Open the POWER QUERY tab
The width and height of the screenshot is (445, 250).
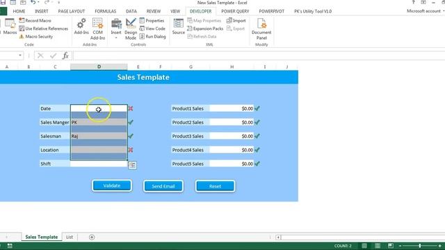(235, 11)
